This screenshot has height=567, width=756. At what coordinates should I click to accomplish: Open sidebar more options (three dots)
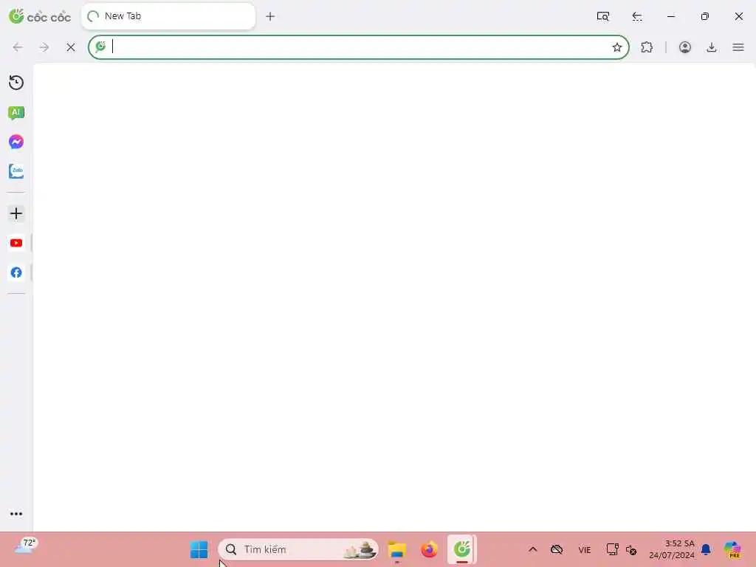(x=16, y=514)
